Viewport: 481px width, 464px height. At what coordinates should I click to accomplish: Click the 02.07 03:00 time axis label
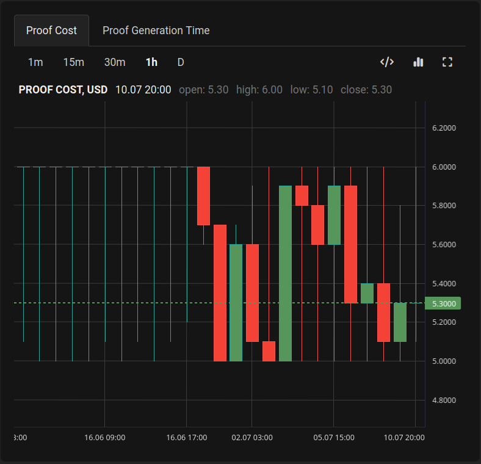tap(252, 438)
